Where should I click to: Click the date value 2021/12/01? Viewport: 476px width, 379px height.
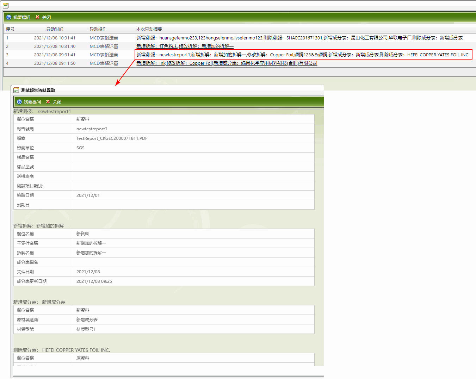88,195
